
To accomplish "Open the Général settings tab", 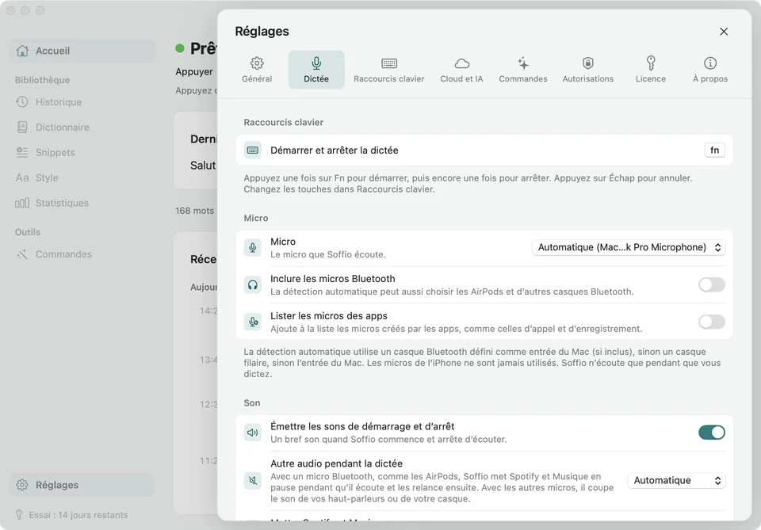I will 257,70.
